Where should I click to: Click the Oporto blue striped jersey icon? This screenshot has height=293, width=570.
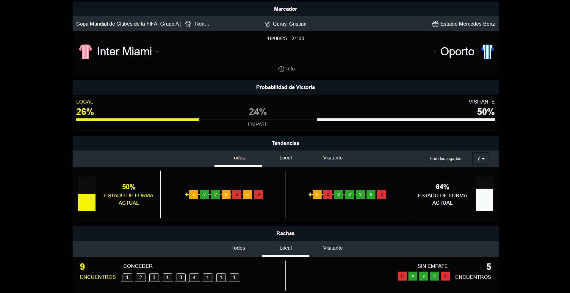click(487, 52)
